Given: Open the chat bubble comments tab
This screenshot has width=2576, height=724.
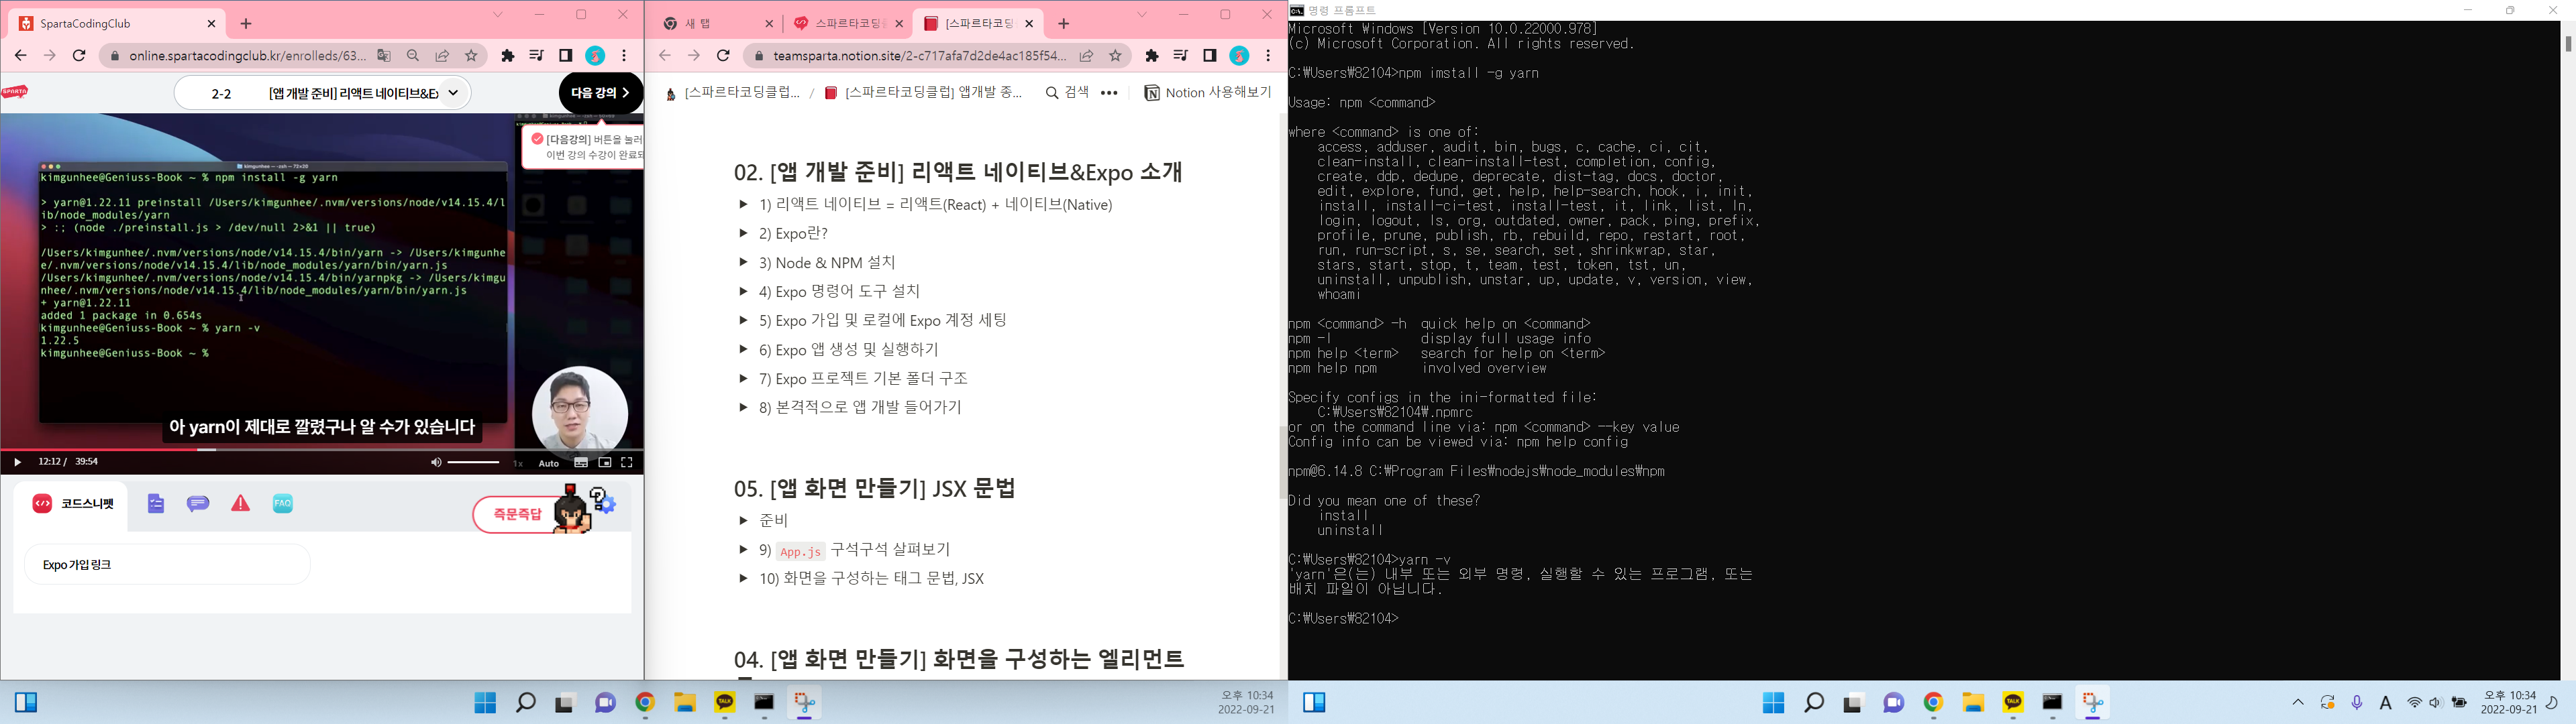Looking at the screenshot, I should click(x=198, y=504).
